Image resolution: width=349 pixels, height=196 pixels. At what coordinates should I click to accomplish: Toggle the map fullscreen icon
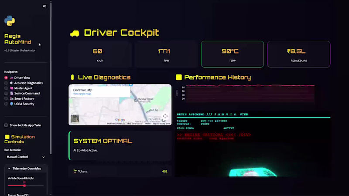click(x=165, y=116)
